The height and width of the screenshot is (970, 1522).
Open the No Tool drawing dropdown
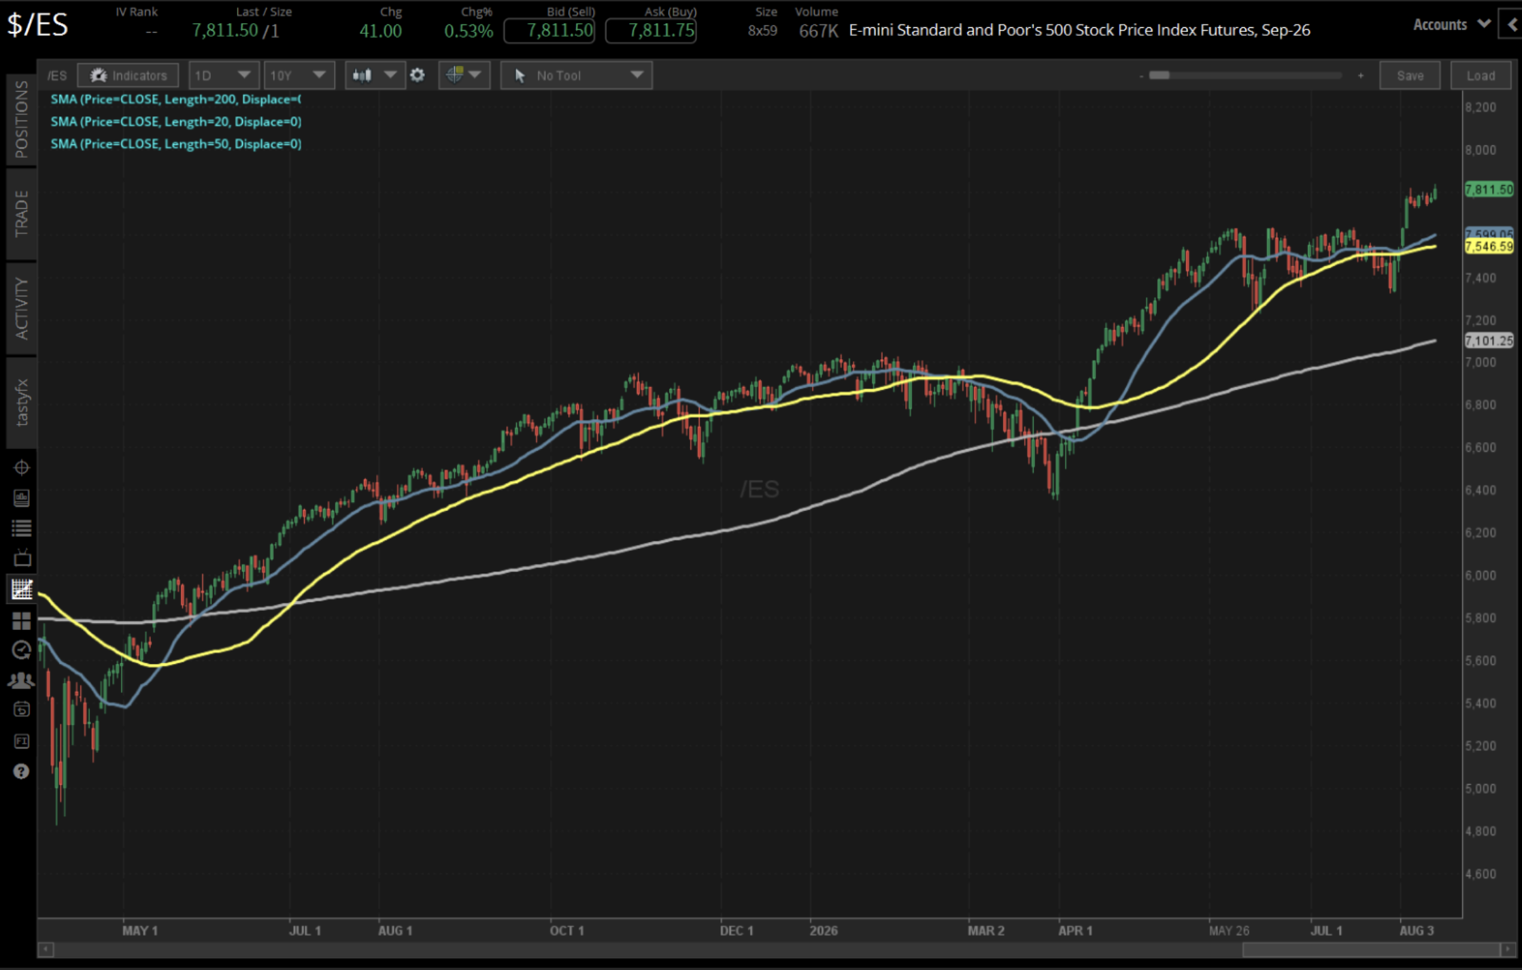click(576, 76)
